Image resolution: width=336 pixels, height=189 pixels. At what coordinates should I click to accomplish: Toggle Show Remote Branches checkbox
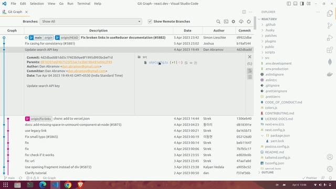click(x=150, y=22)
